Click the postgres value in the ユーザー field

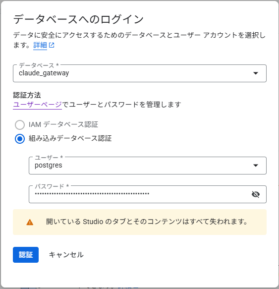pyautogui.click(x=49, y=166)
